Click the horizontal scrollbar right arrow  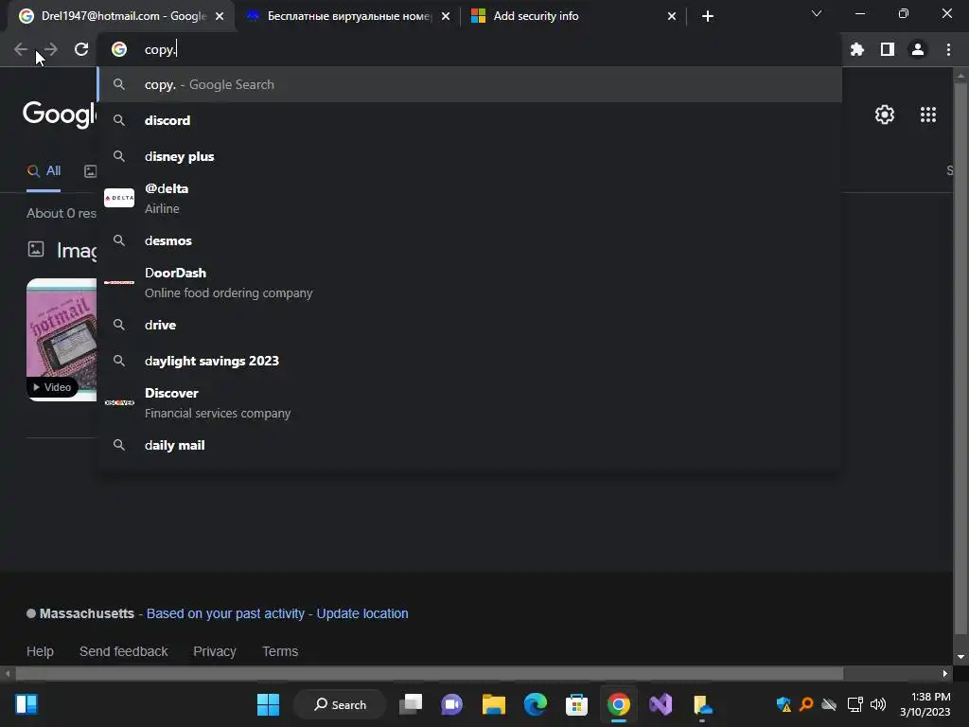tap(945, 673)
